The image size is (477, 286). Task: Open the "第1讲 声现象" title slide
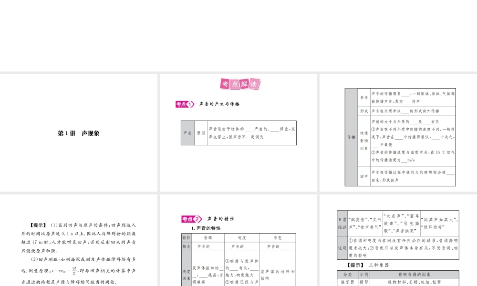[x=79, y=133]
